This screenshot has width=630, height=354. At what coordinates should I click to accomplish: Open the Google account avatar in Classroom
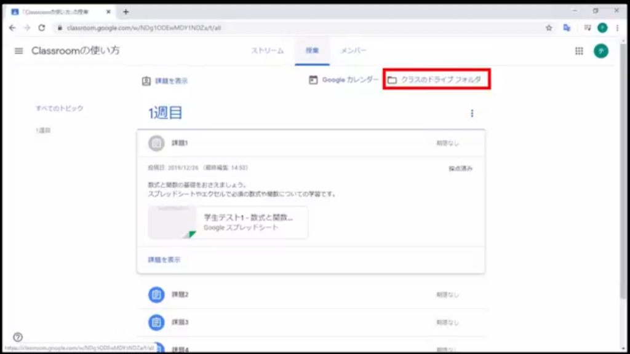tap(601, 51)
